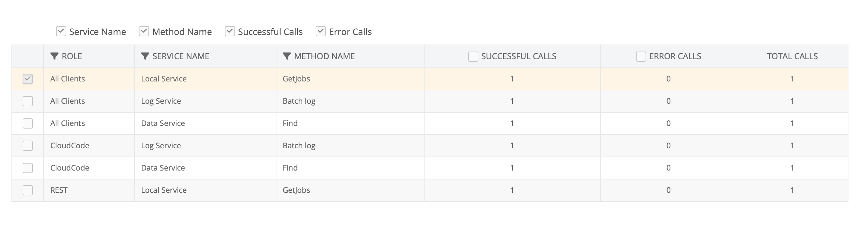This screenshot has height=238, width=865.
Task: Uncheck the Service Name column visibility checkbox
Action: click(61, 31)
